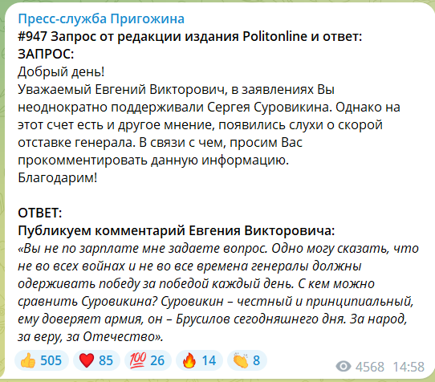Viewport: 435px width, 382px height.
Task: Click the word Politonline in the title
Action: (274, 36)
